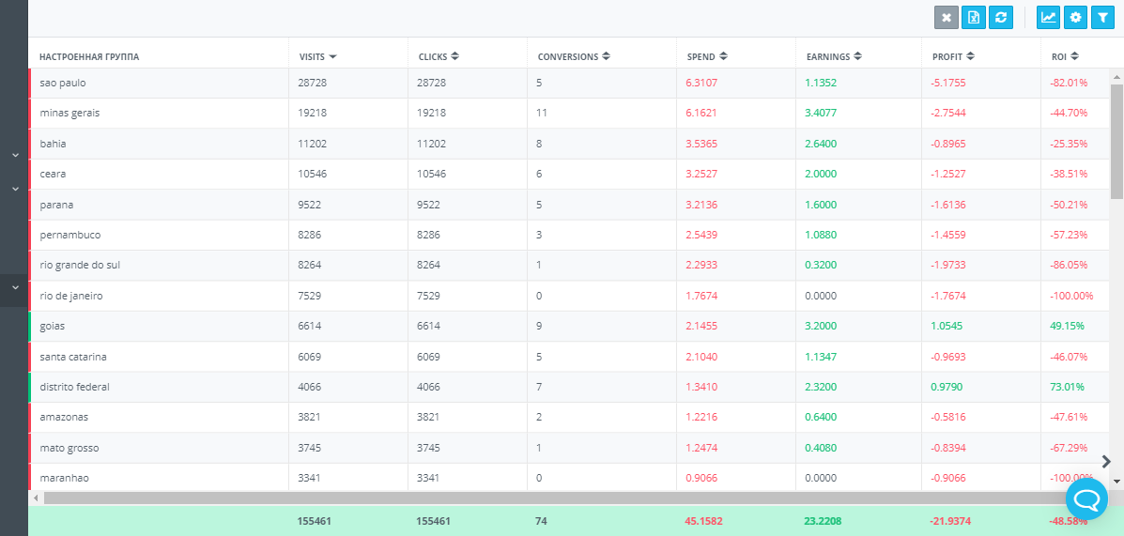Click the Настроенная группа column header
1124x536 pixels.
click(89, 56)
